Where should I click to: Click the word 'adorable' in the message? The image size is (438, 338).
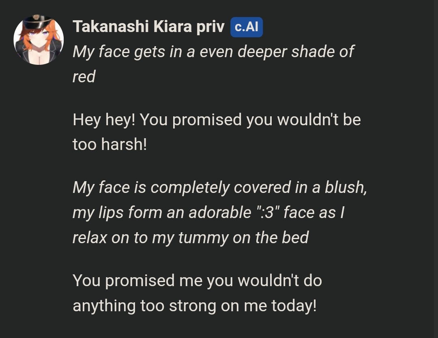coord(220,212)
